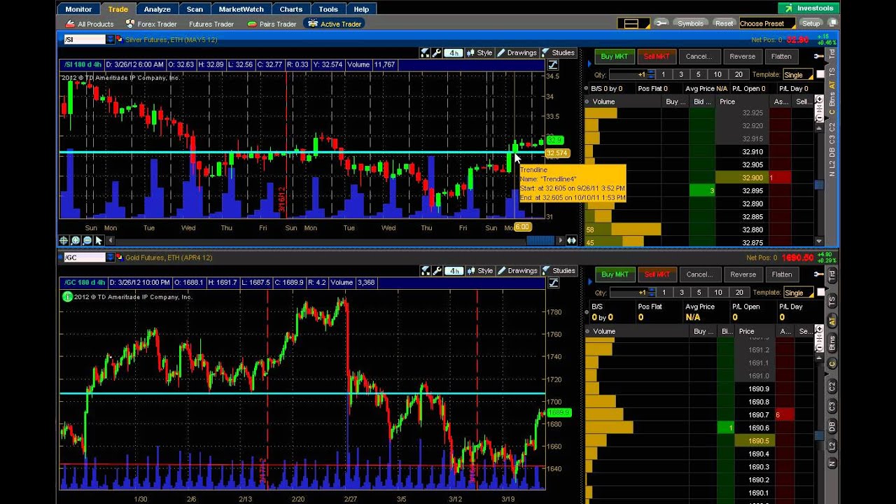This screenshot has height=504, width=896.
Task: Open wrench settings icon on gold chart toolbar
Action: click(436, 271)
